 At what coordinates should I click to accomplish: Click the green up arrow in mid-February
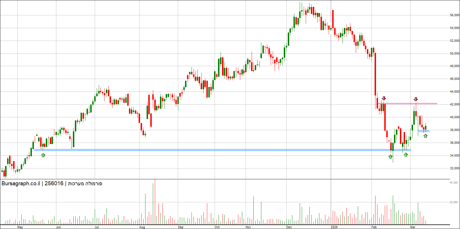[x=391, y=157]
